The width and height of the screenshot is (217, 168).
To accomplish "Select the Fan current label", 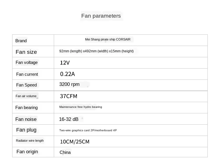I will click(x=27, y=74).
